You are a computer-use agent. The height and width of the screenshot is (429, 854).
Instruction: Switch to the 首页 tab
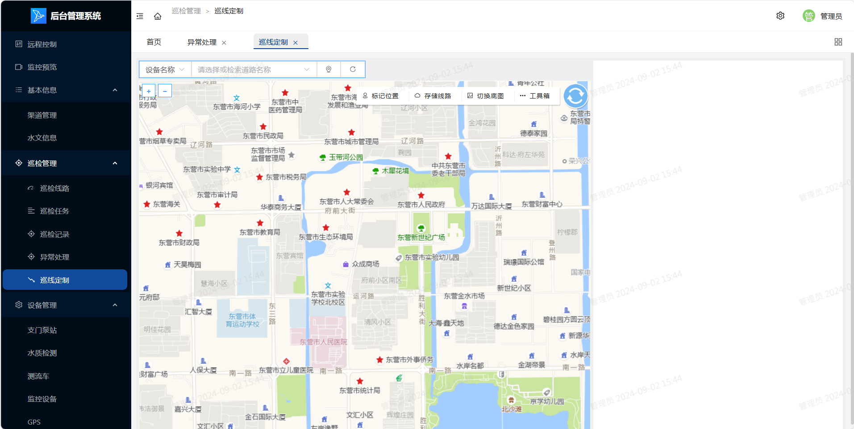pos(154,42)
